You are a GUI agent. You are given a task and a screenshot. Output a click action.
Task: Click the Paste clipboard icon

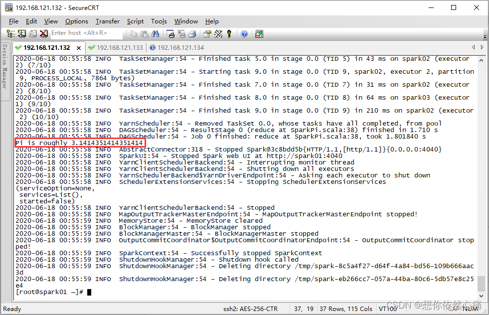point(145,34)
